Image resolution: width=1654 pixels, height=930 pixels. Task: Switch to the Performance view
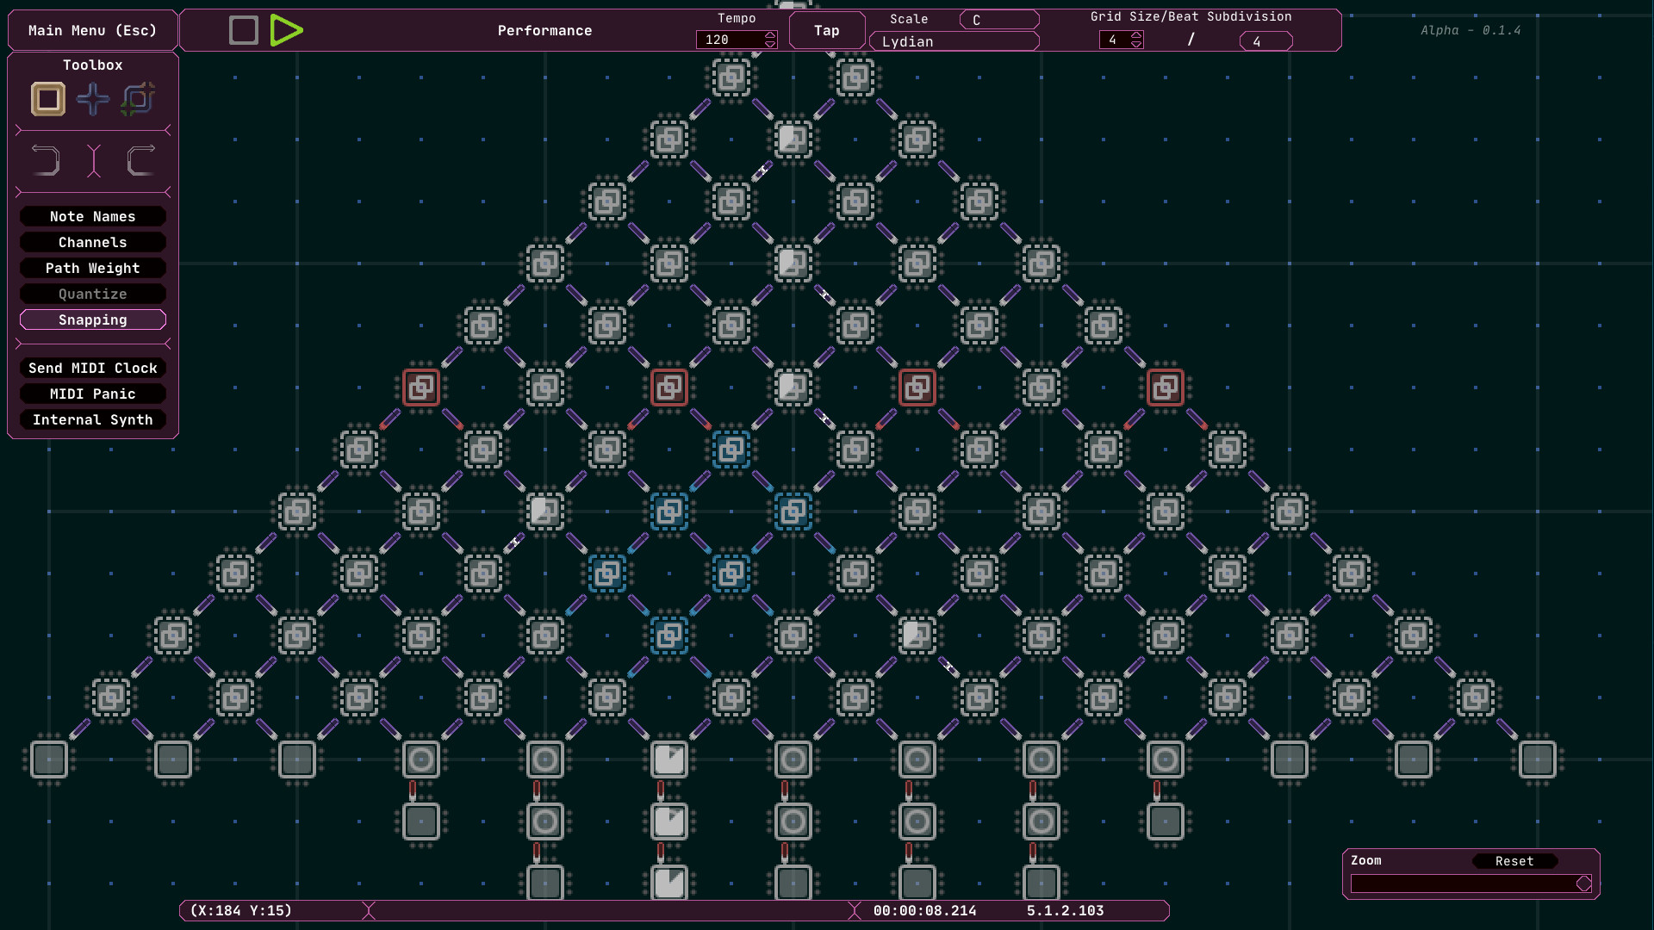pos(544,30)
